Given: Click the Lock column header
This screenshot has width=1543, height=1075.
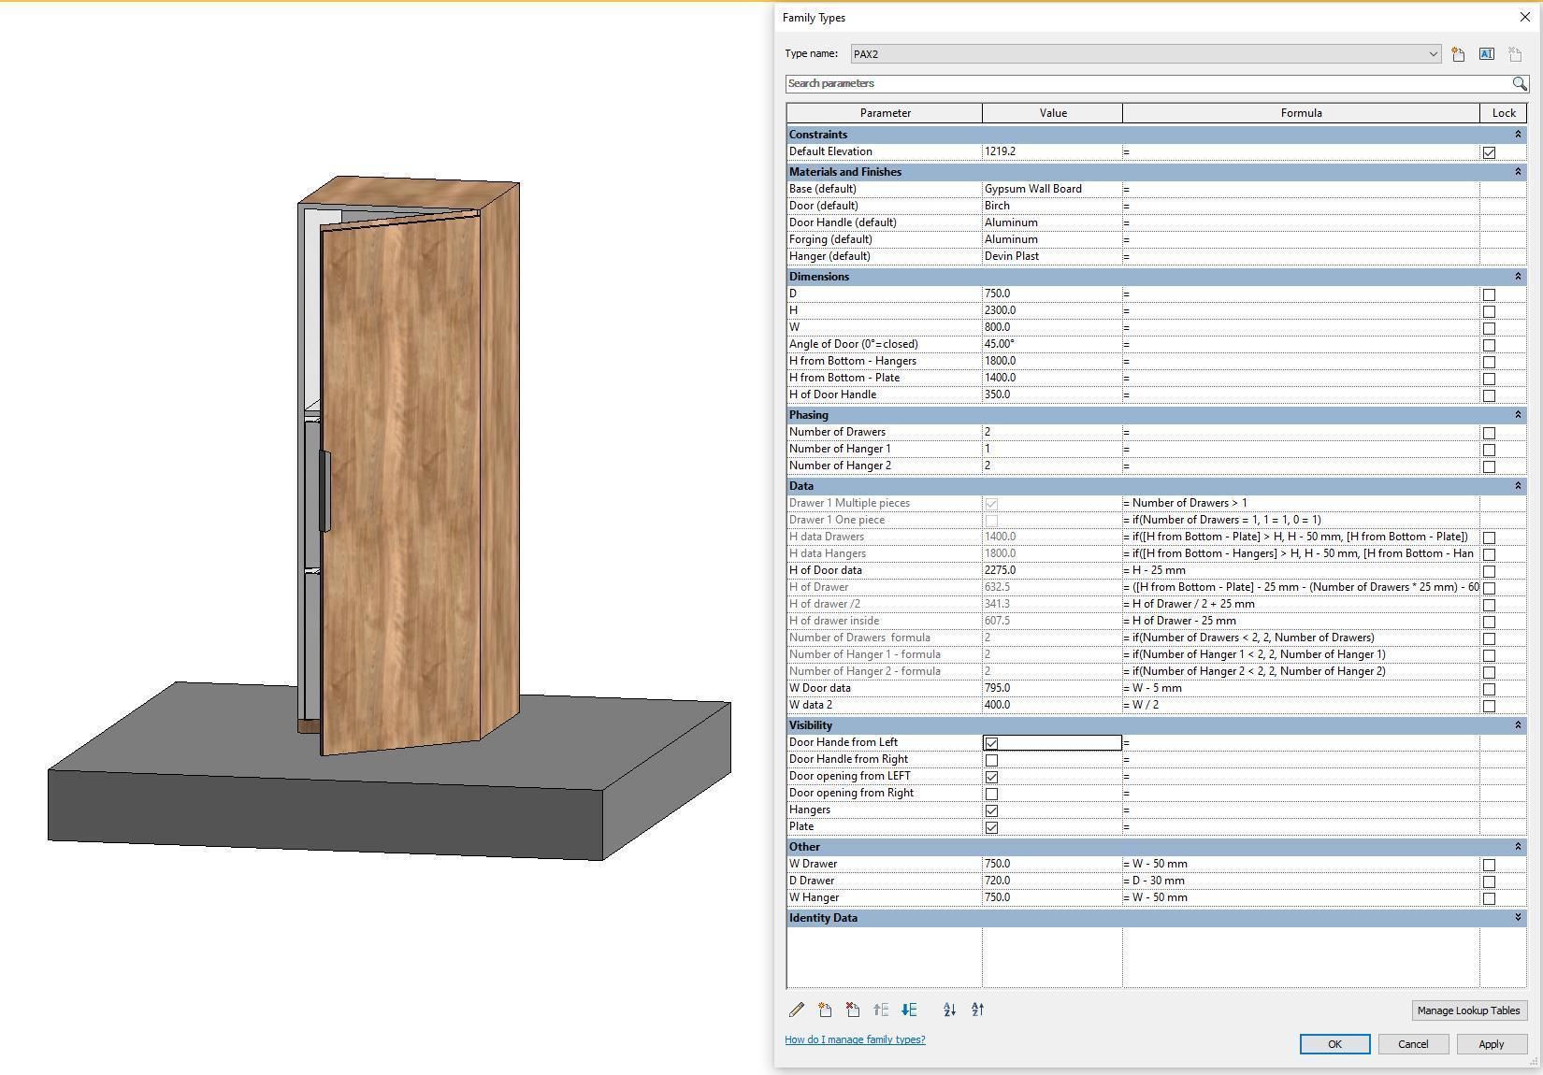Looking at the screenshot, I should 1504,113.
